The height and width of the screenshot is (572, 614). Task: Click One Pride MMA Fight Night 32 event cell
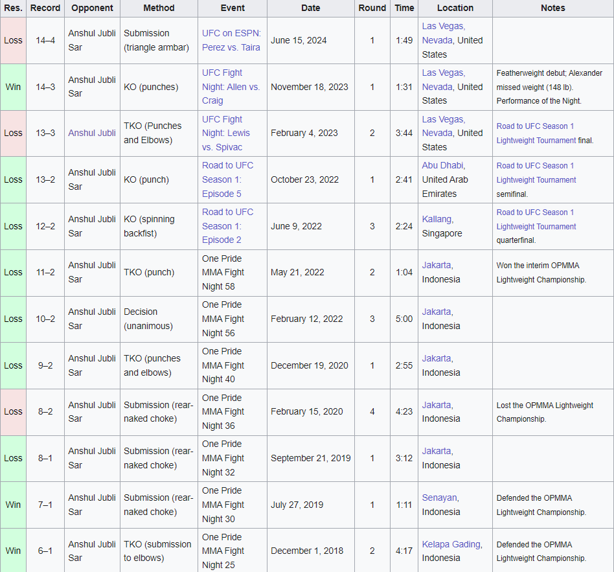pyautogui.click(x=233, y=459)
